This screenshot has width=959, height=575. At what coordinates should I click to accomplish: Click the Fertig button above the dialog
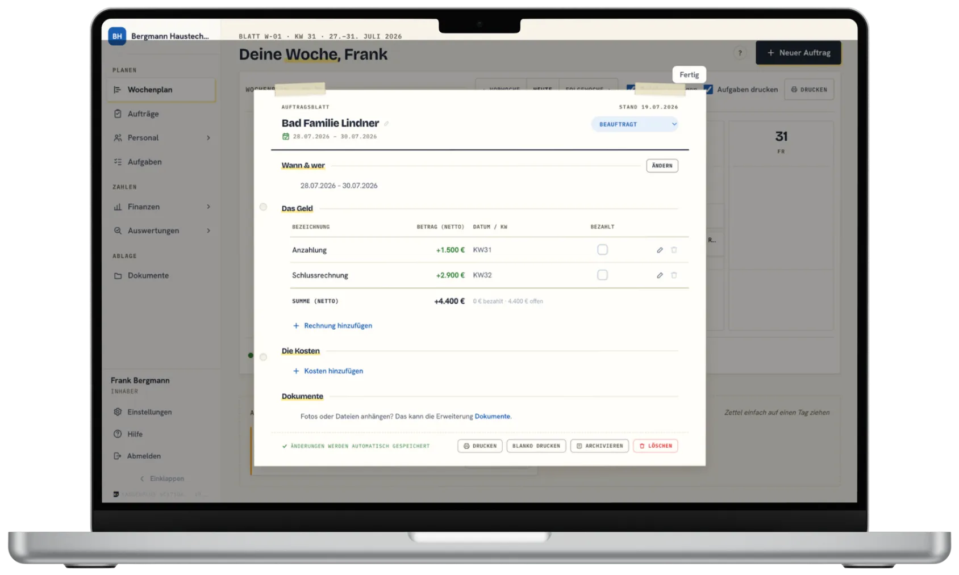(689, 75)
